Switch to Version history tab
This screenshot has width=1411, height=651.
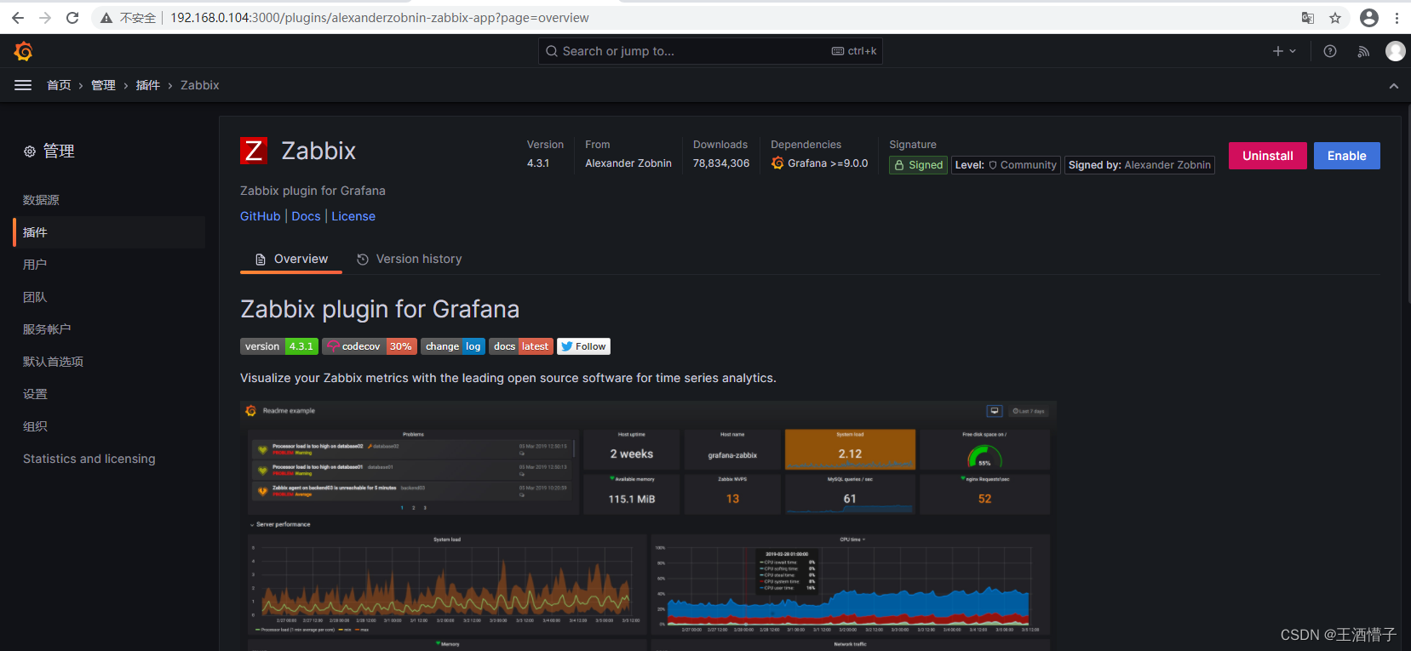point(409,259)
